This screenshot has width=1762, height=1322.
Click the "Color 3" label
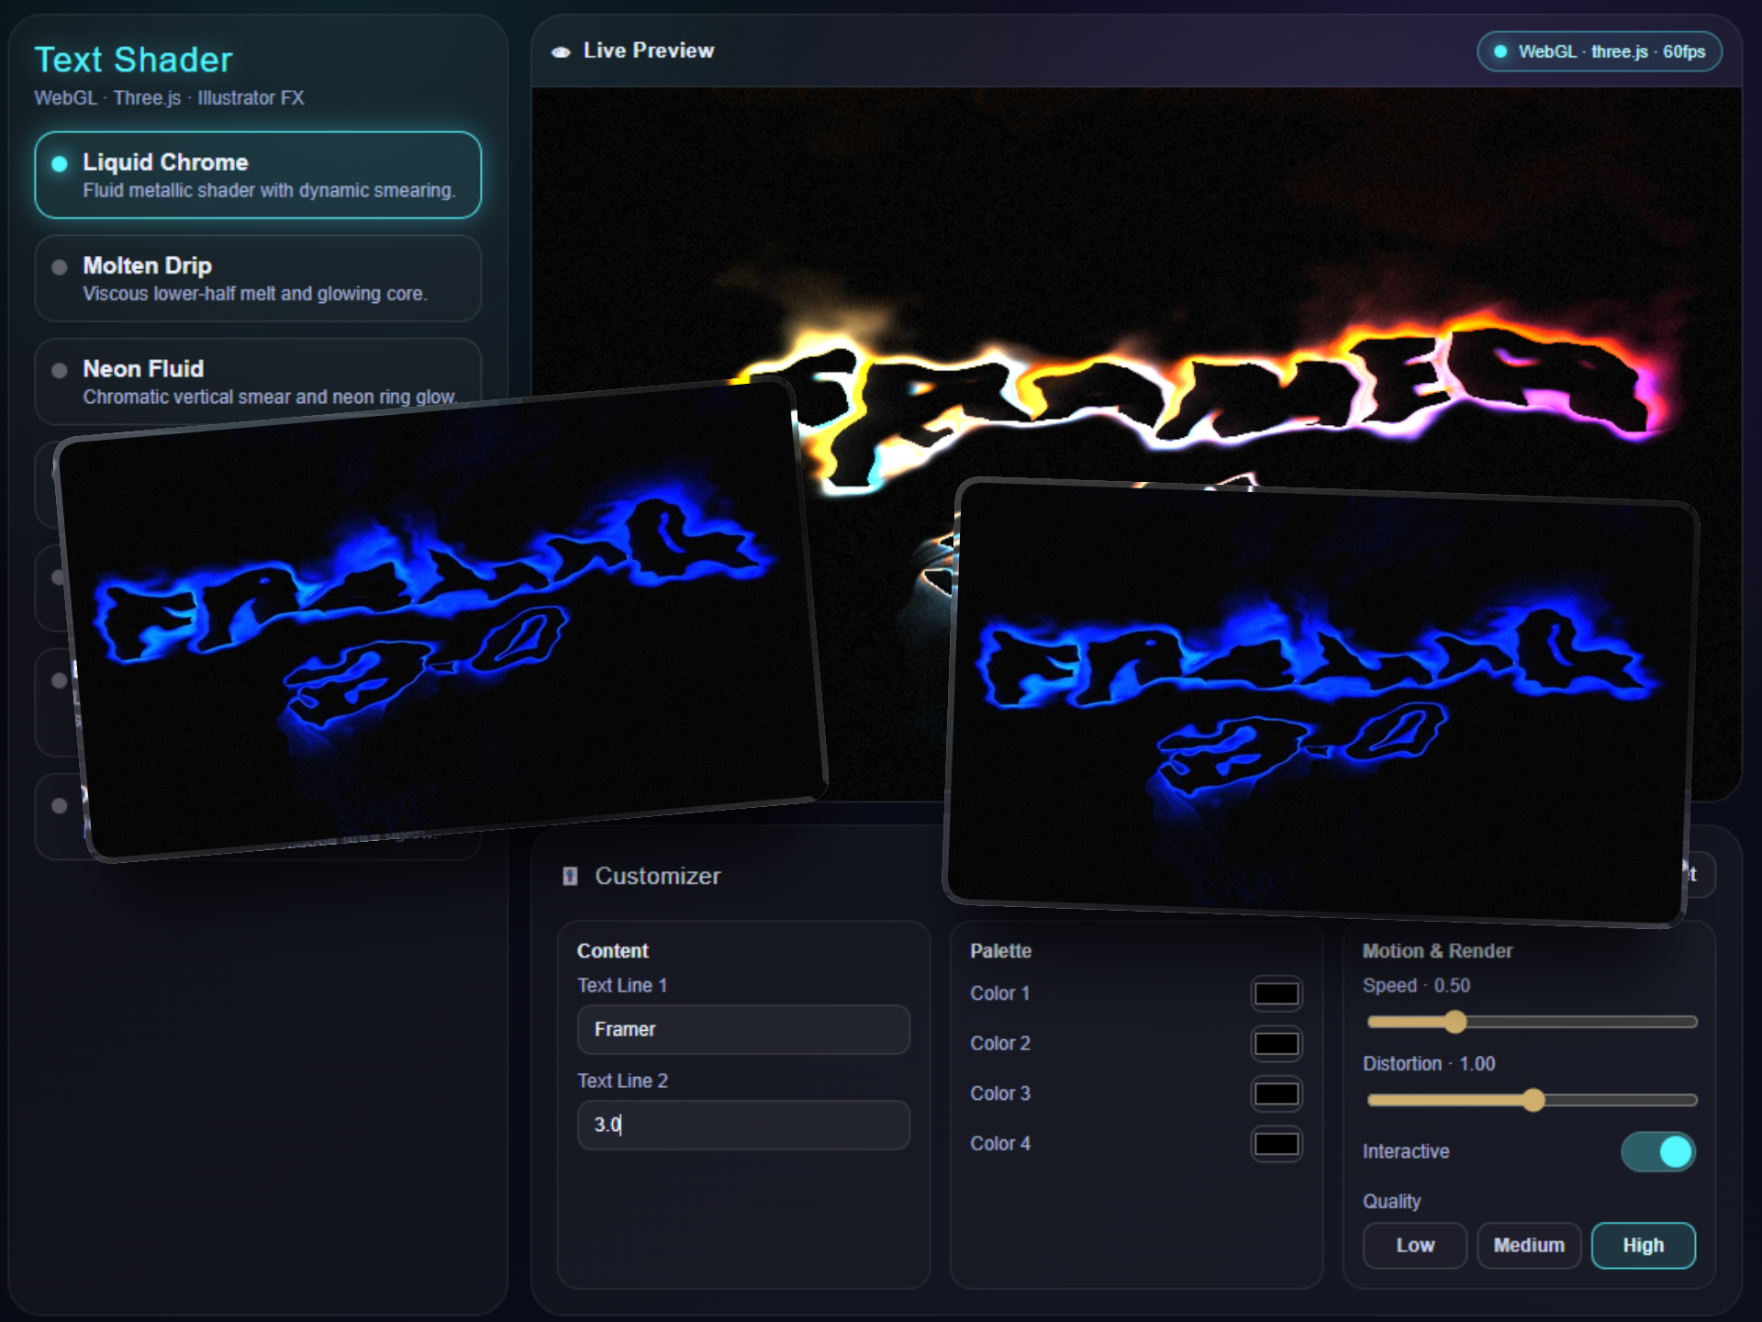pyautogui.click(x=1000, y=1093)
